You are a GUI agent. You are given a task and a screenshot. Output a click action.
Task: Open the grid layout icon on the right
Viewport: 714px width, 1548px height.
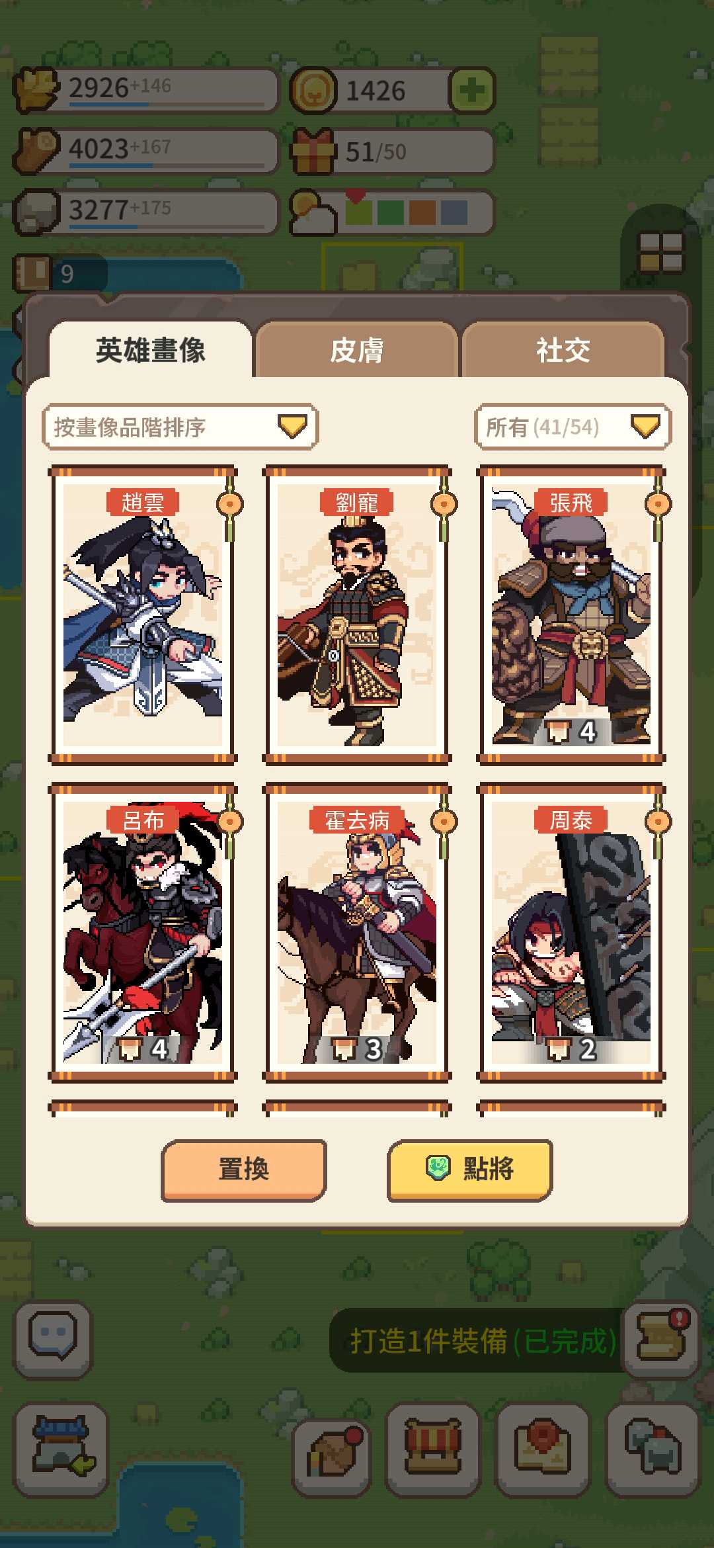pos(660,251)
